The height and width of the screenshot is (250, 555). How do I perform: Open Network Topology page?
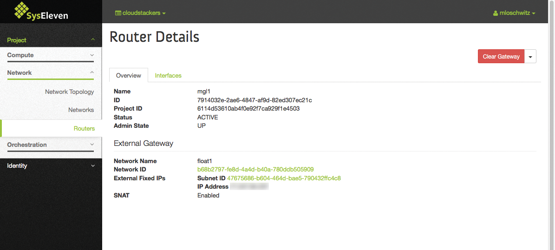tap(69, 92)
